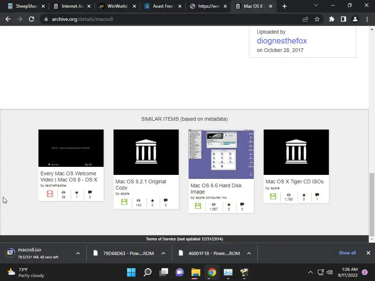Screen dimensions: 375x281
Task: Share this page via share icon
Action: pyautogui.click(x=305, y=19)
